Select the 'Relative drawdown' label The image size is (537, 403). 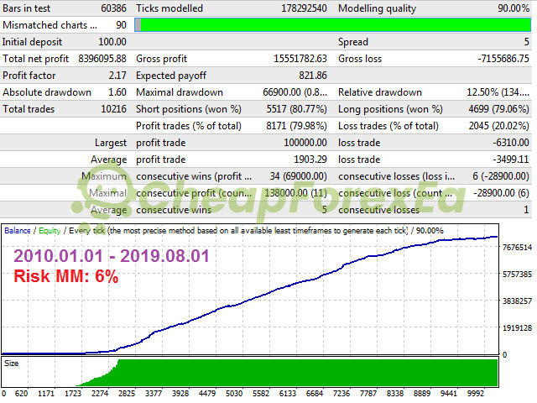click(x=380, y=92)
